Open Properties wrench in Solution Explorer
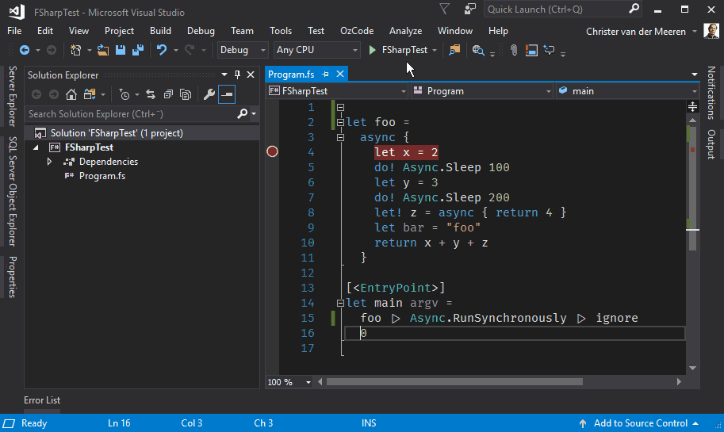 coord(209,94)
